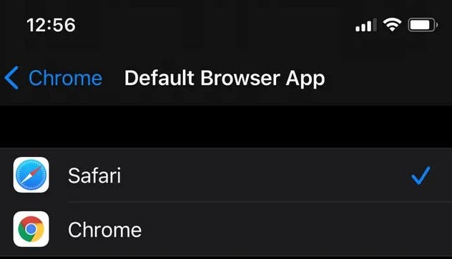Select Chrome as default browser
The image size is (452, 259).
pos(226,229)
